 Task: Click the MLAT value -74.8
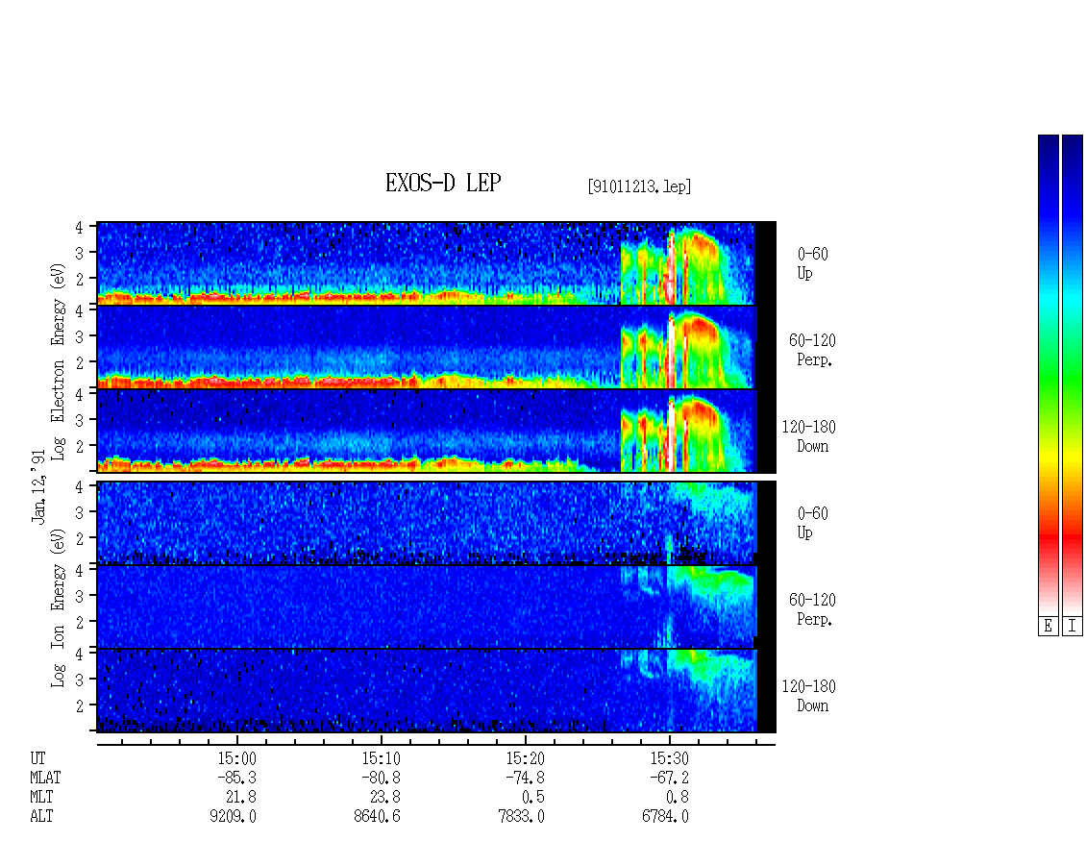pyautogui.click(x=525, y=778)
